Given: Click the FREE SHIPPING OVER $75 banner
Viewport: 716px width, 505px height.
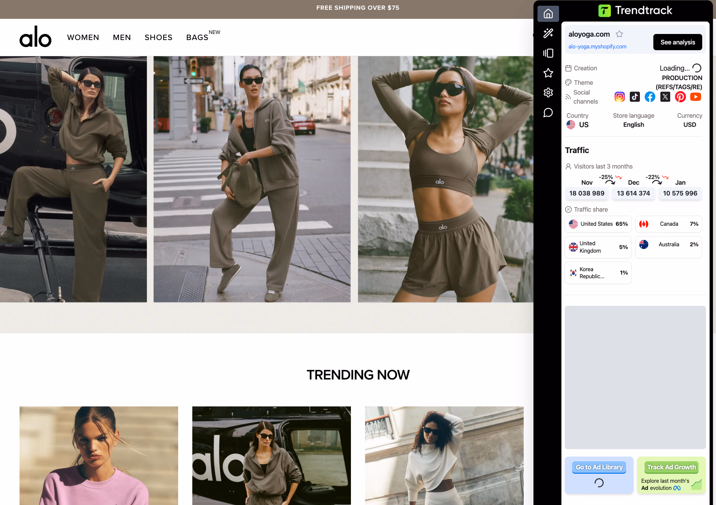Looking at the screenshot, I should [x=358, y=8].
